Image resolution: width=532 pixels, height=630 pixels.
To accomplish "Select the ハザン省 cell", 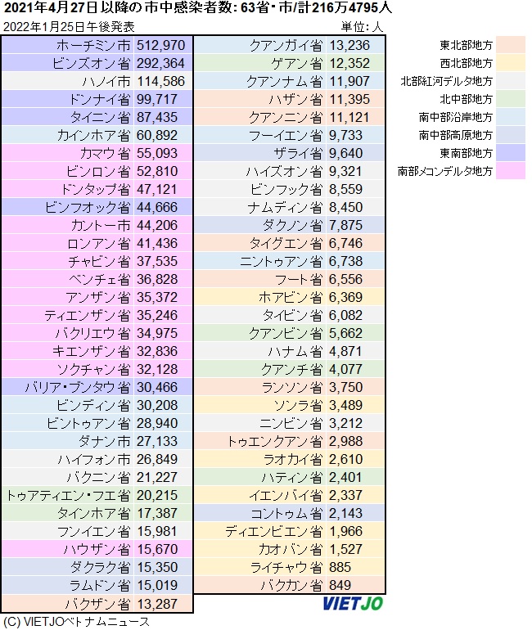I will pyautogui.click(x=260, y=99).
